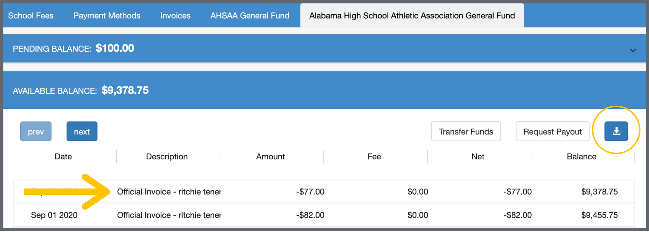
Task: Click the Amount column header
Action: 270,157
